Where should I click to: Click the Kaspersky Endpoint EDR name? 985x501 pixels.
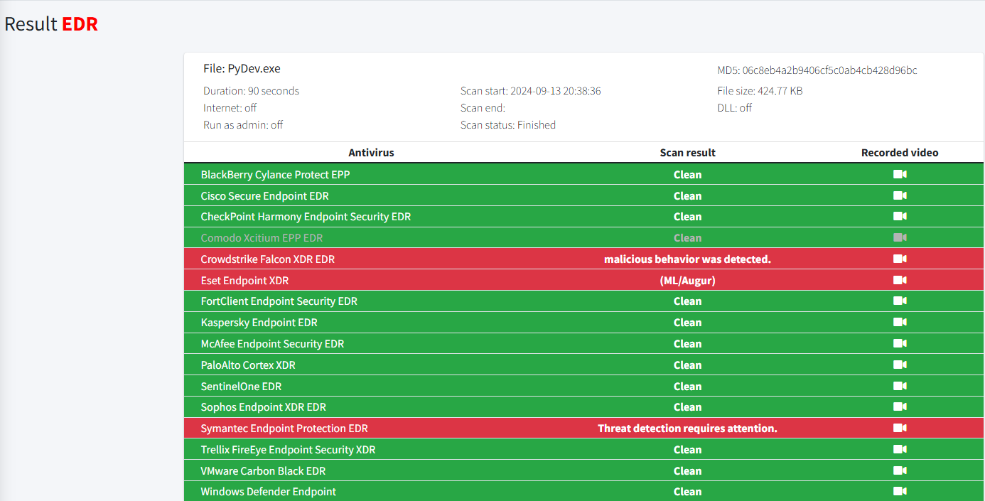(x=259, y=323)
